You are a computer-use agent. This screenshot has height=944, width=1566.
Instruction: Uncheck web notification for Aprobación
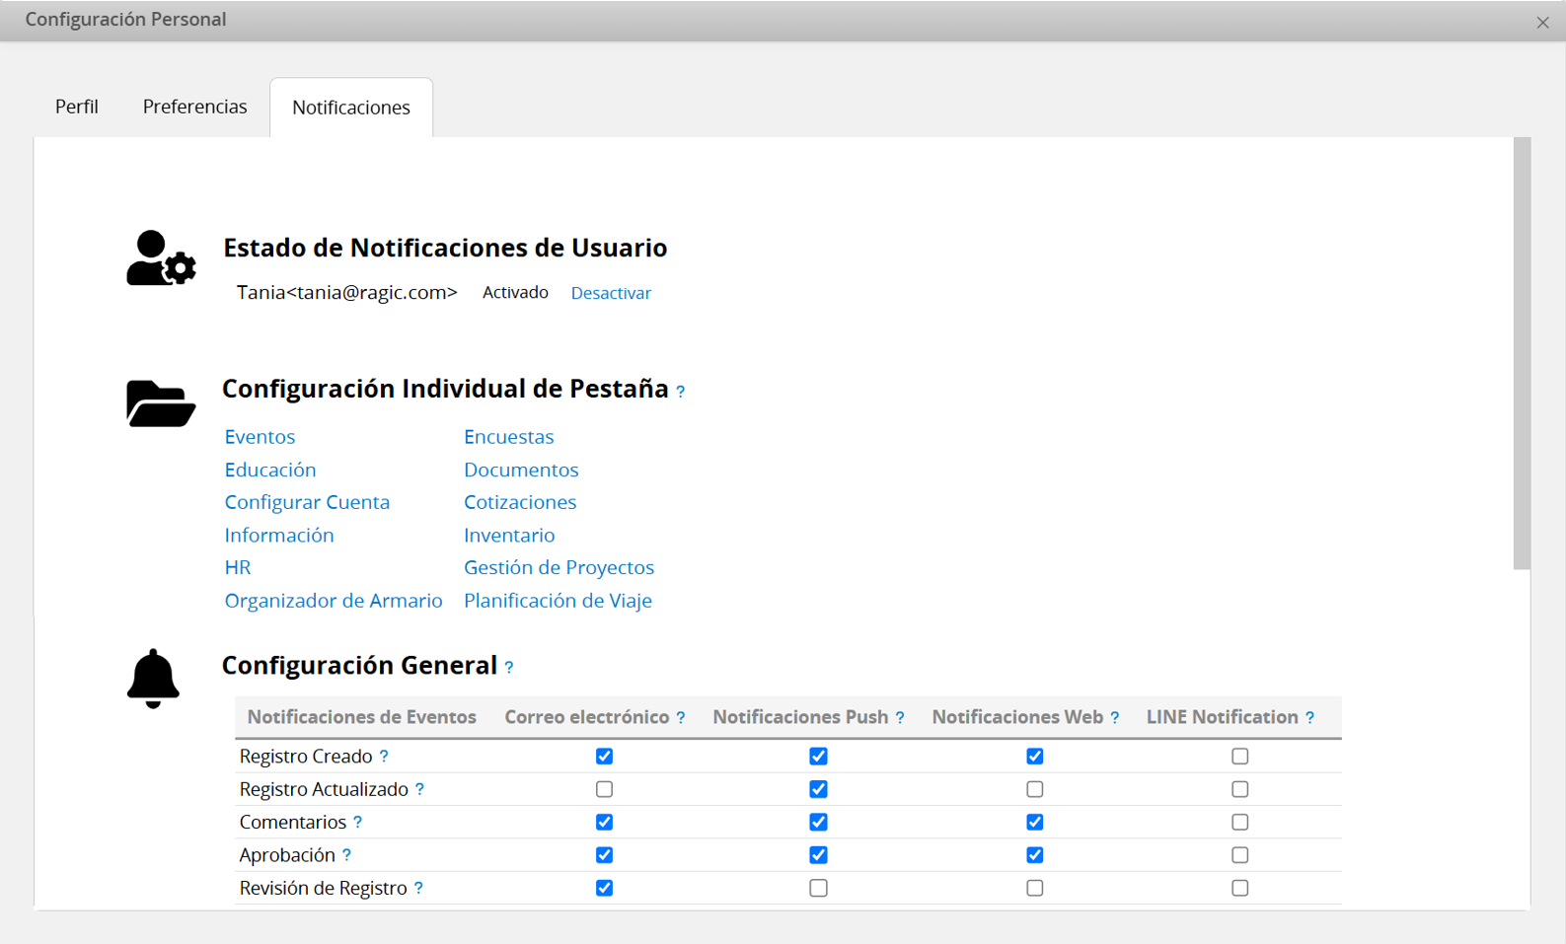[1034, 855]
